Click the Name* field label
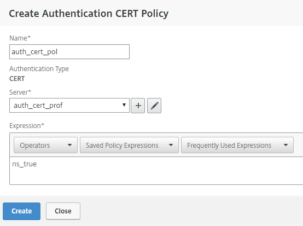Screen dimensions: 303x226 [20, 38]
